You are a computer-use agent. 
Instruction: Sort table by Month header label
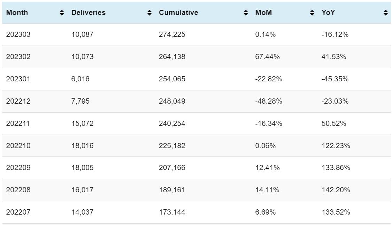pos(17,13)
